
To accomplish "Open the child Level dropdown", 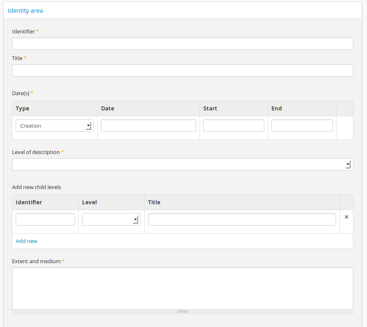I will pyautogui.click(x=111, y=220).
